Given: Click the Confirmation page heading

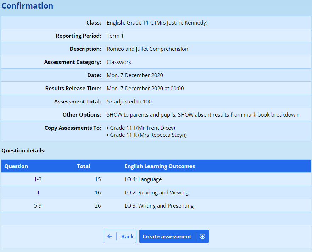Looking at the screenshot, I should click(x=27, y=6).
